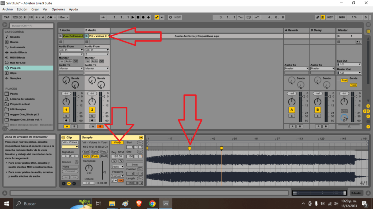Click the browser search field
373x209 pixels.
[32, 26]
